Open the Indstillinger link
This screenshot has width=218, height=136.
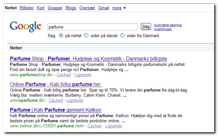click(163, 29)
